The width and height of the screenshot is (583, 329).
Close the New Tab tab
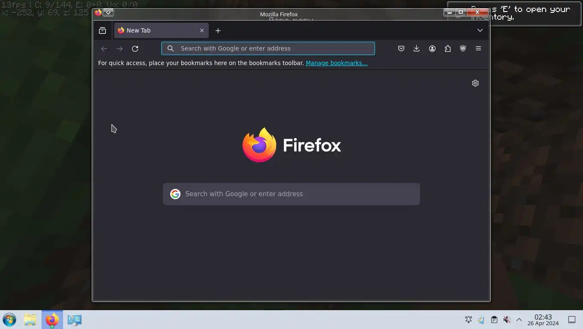[202, 30]
